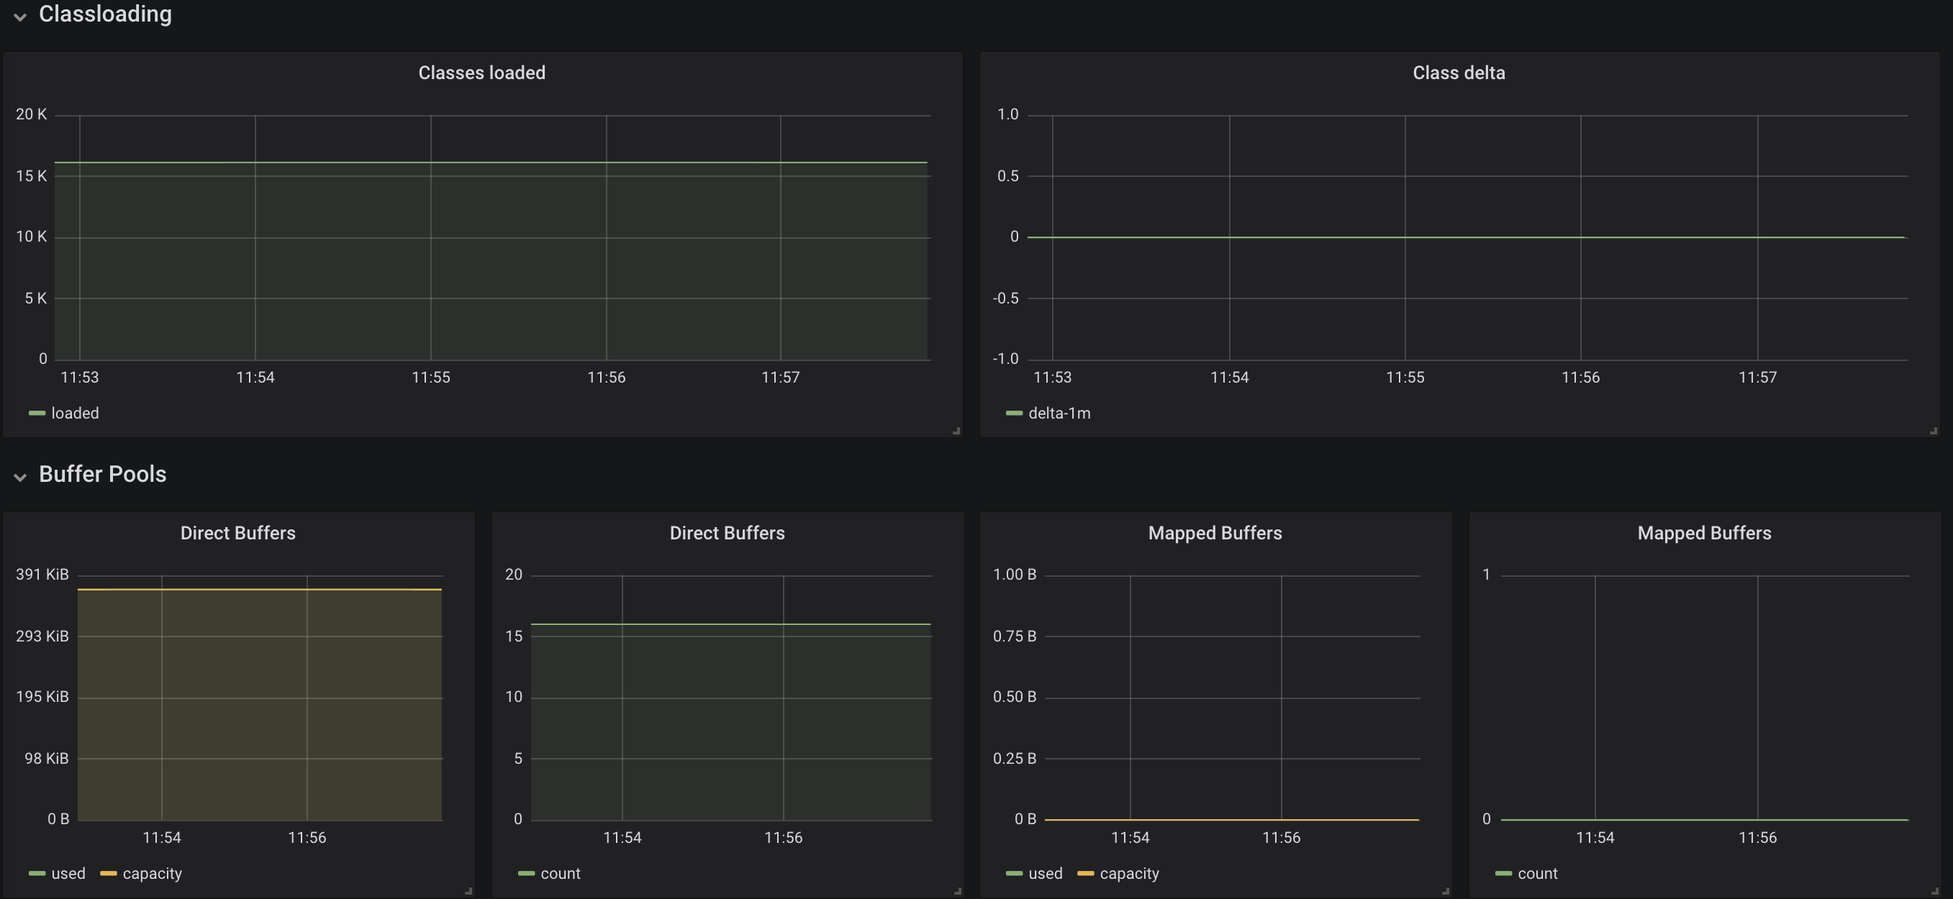
Task: Toggle the loaded series in legend
Action: pos(74,413)
